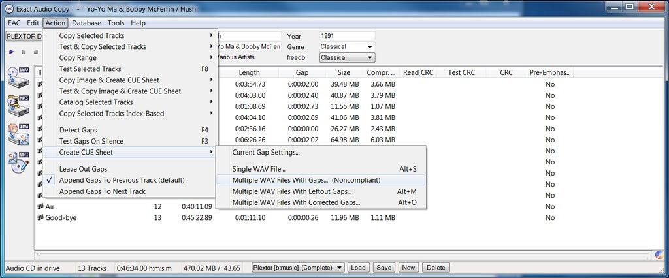The image size is (669, 278).
Task: Expand Copy Range submenu
Action: point(131,57)
